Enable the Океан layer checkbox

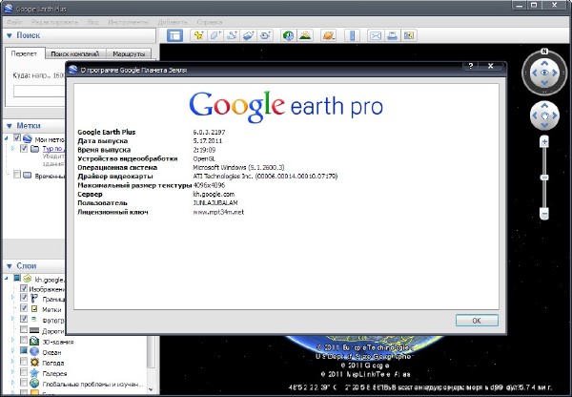click(x=24, y=351)
